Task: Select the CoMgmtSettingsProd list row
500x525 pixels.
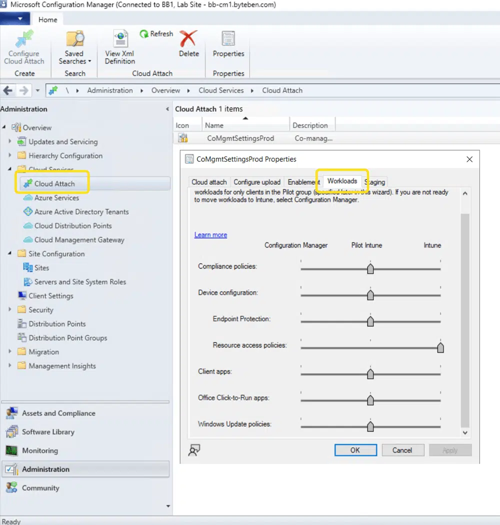Action: (x=240, y=138)
